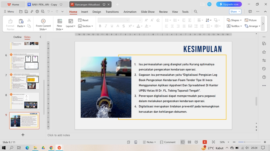
Task: Open the Review tab
Action: point(163,12)
